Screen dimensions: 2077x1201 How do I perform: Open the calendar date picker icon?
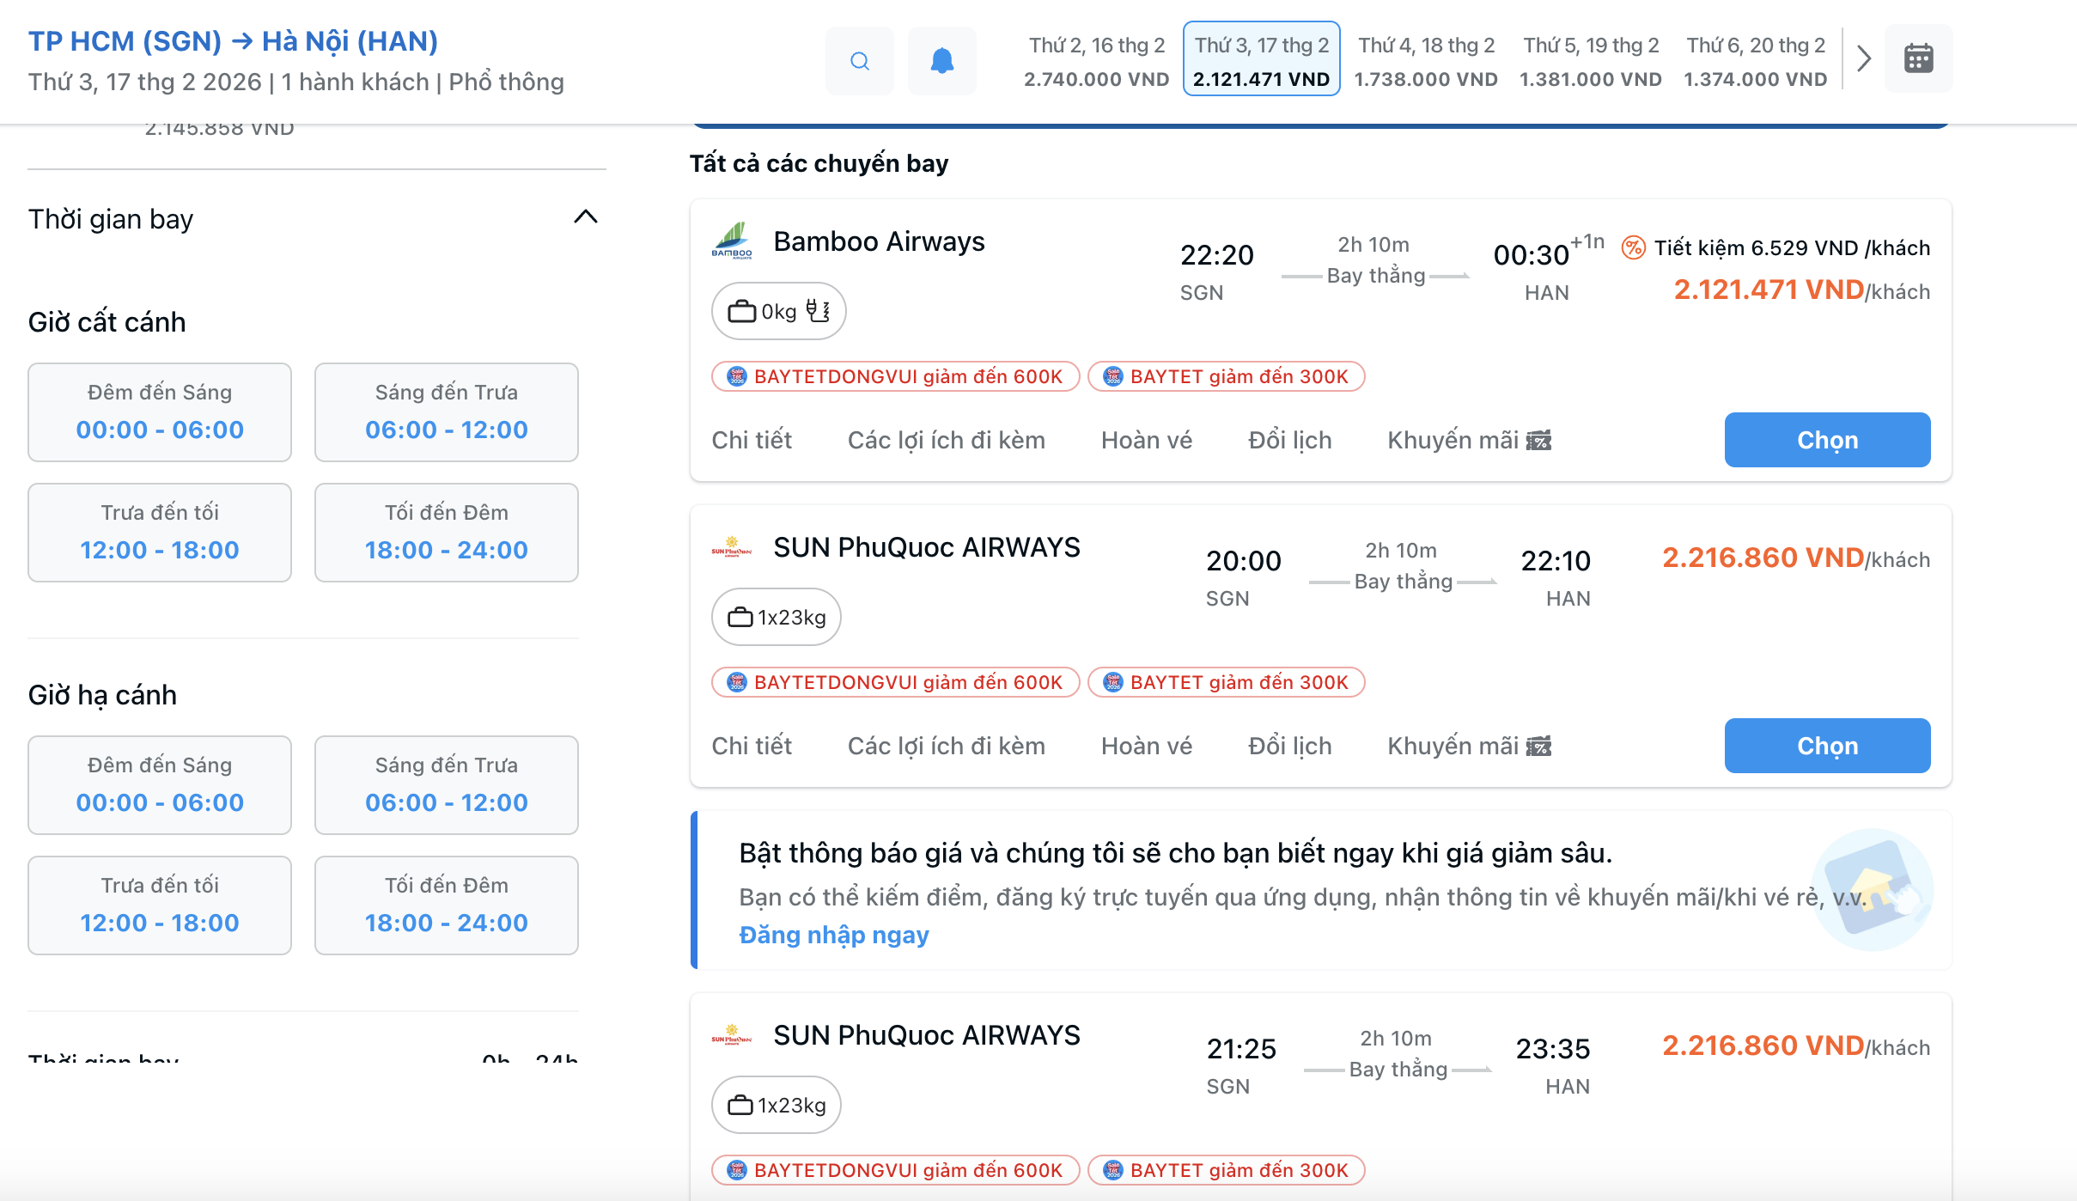pyautogui.click(x=1918, y=58)
